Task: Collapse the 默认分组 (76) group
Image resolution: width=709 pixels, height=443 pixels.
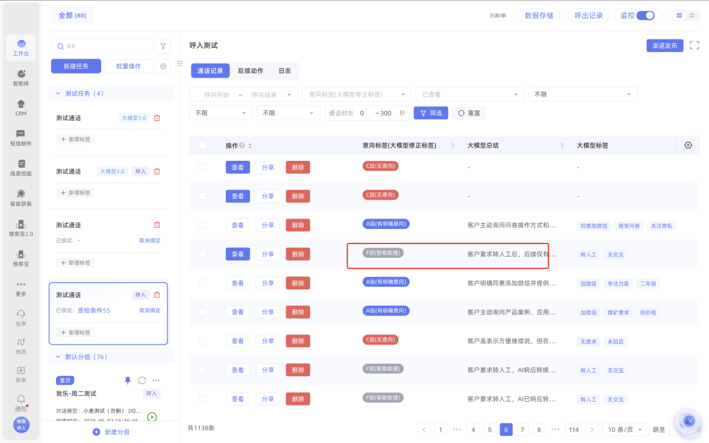Action: click(x=58, y=357)
